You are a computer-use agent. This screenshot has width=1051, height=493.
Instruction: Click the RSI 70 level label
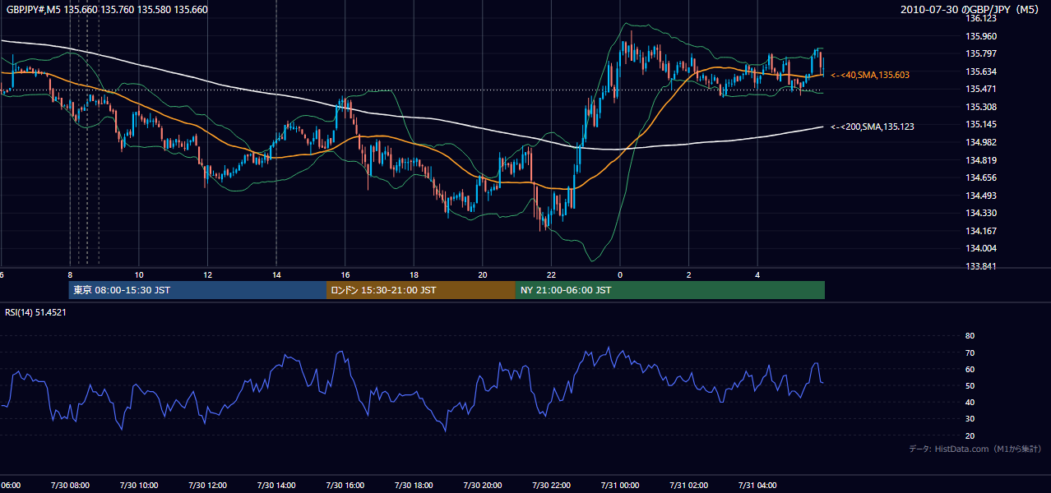tap(970, 352)
